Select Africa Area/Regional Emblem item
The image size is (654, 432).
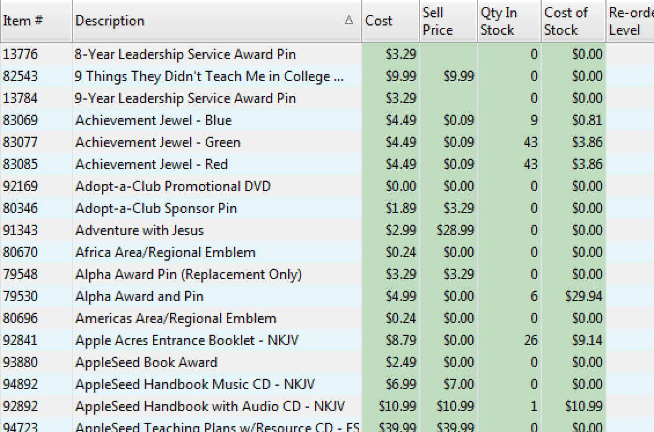coord(165,252)
